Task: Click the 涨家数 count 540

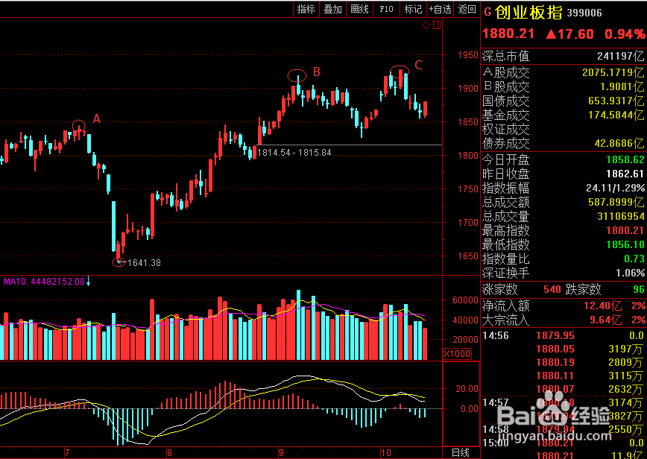Action: [552, 290]
